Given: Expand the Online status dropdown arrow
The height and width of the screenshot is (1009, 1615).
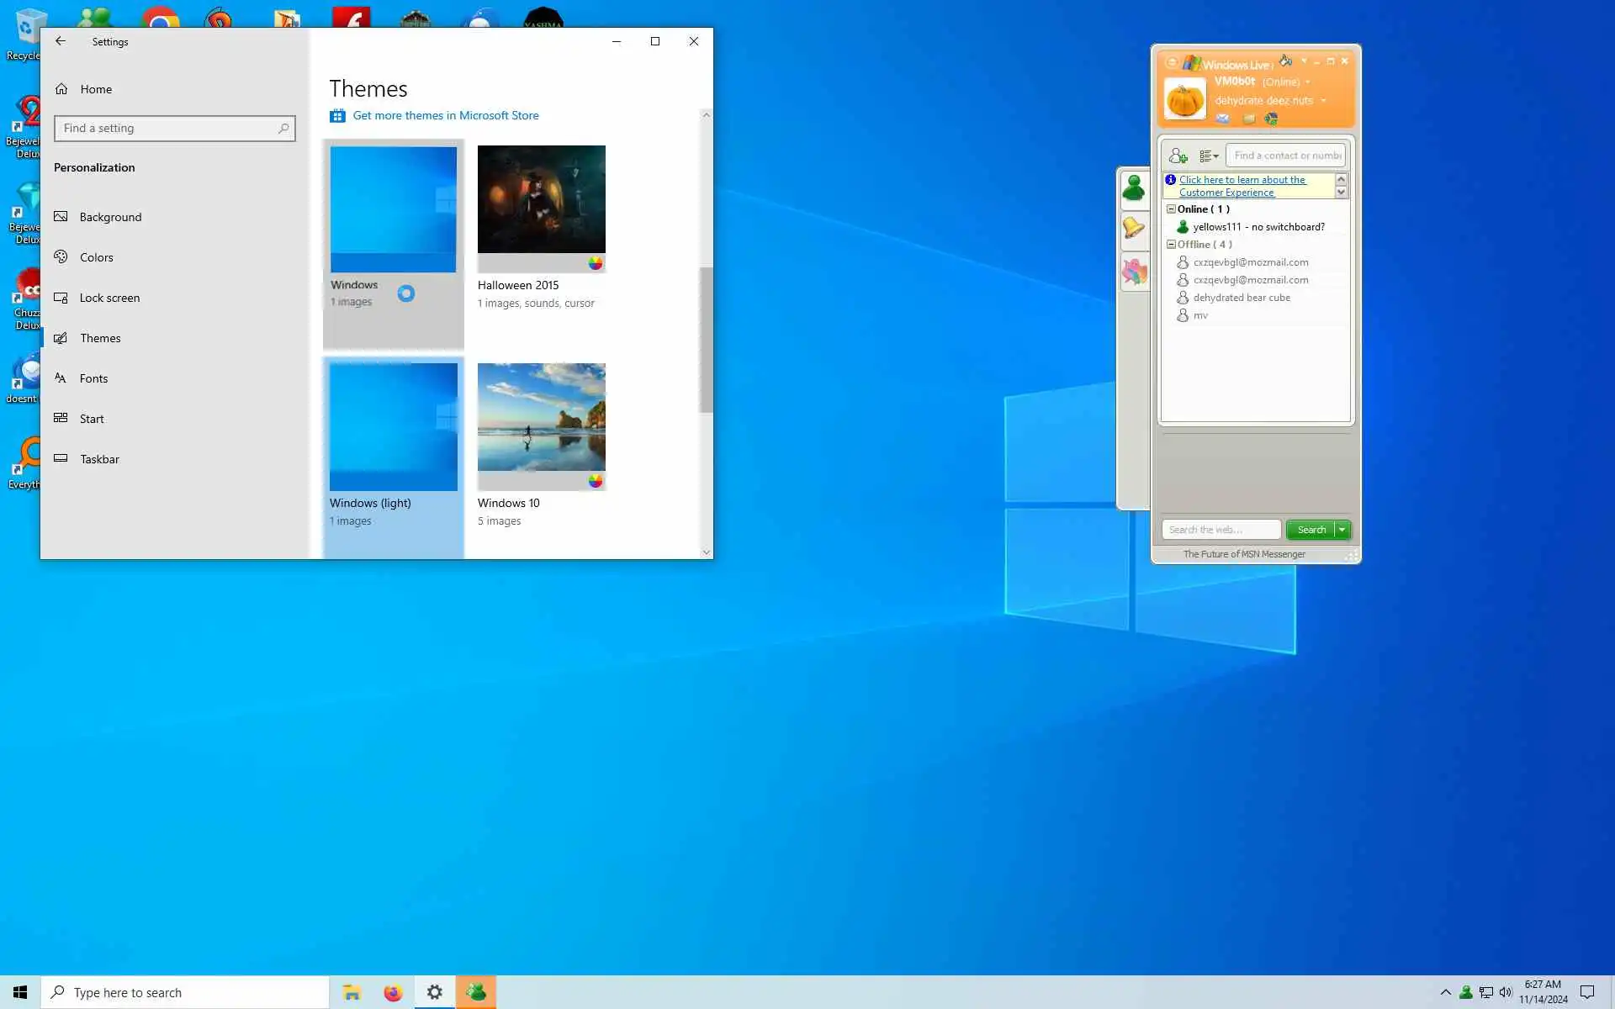Looking at the screenshot, I should click(1308, 82).
